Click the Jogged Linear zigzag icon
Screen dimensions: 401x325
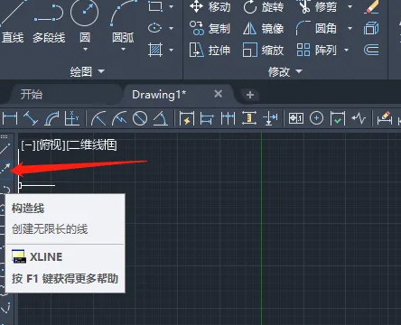pos(359,118)
